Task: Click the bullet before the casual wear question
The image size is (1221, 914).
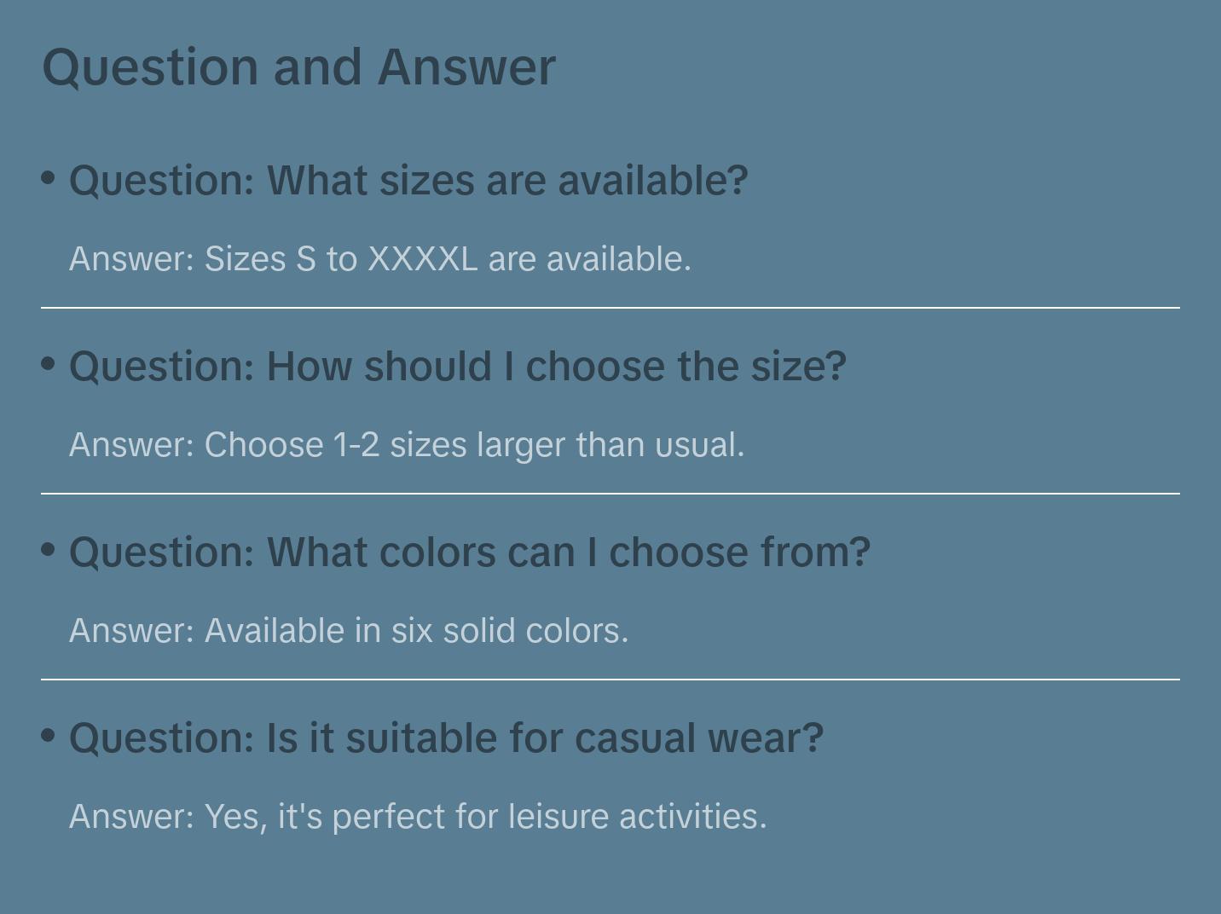Action: (49, 736)
